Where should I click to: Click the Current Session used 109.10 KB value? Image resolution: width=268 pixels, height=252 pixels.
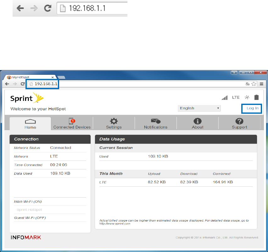click(x=158, y=156)
